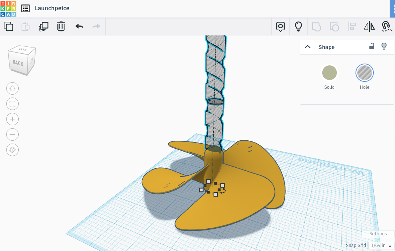
Task: Duplicate the selected shape
Action: pos(44,26)
